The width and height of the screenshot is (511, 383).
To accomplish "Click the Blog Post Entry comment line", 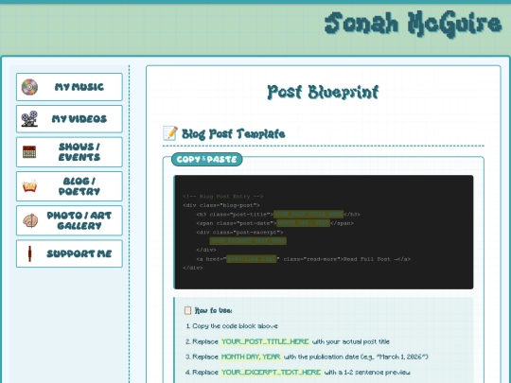I will point(223,197).
